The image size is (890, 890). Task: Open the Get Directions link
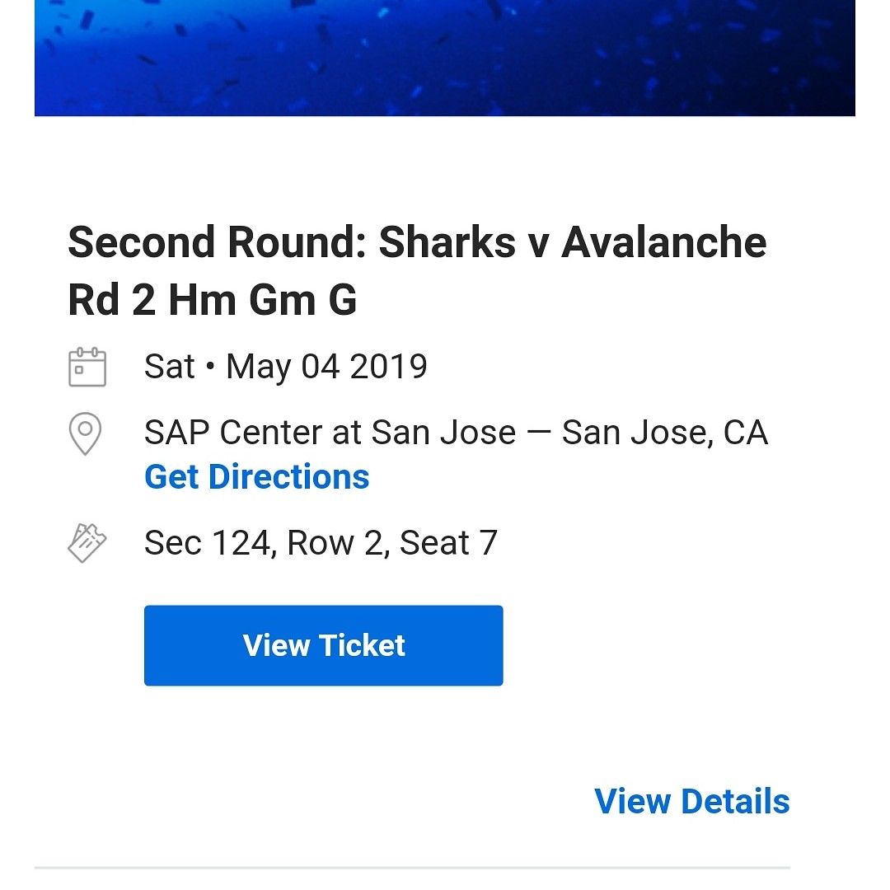(x=256, y=477)
